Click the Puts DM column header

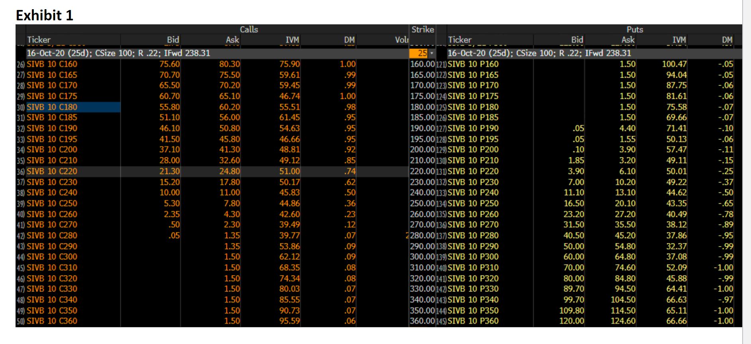click(727, 40)
